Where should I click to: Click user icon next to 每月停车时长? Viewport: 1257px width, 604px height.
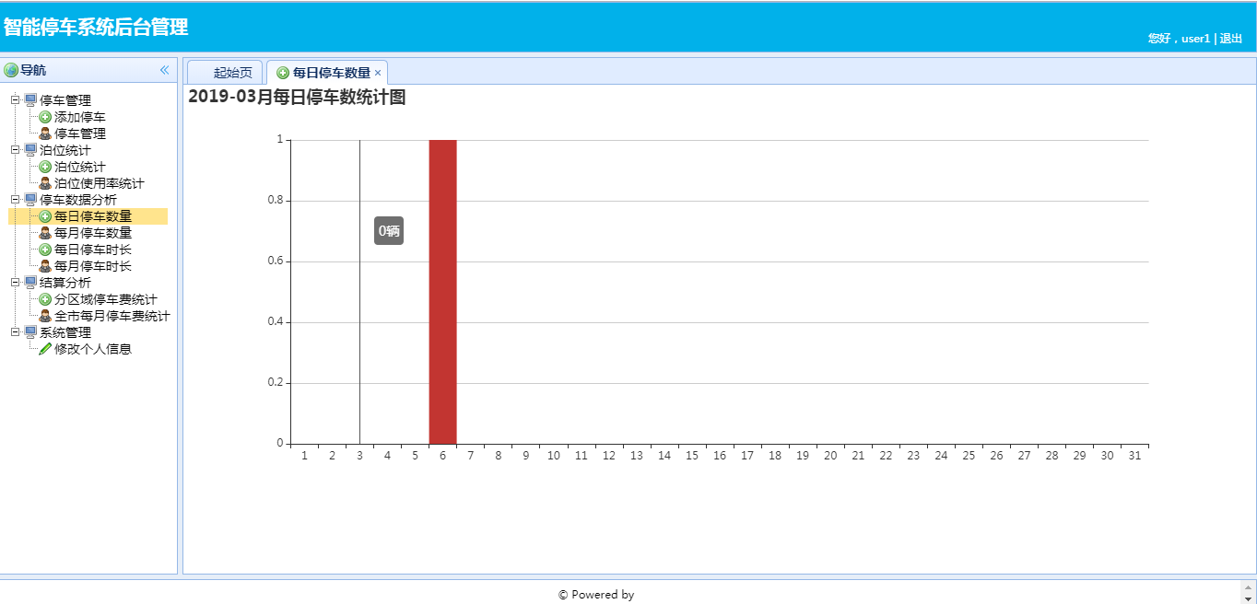[x=45, y=266]
